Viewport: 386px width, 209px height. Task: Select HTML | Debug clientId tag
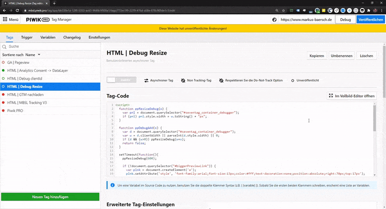(x=50, y=79)
